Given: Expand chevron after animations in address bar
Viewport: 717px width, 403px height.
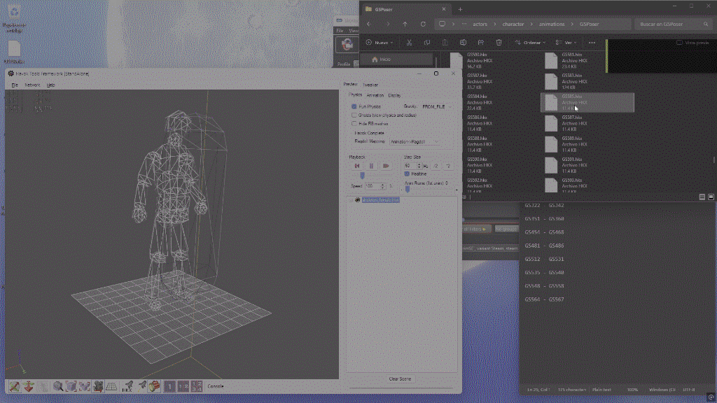Looking at the screenshot, I should point(572,24).
